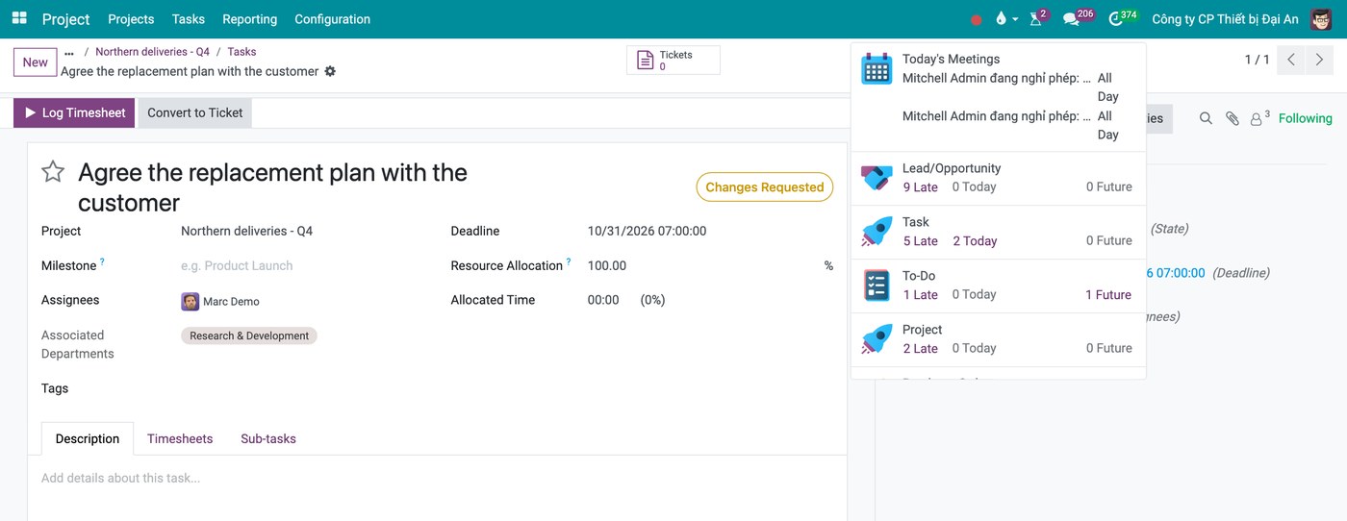Open the To-Do checklist icon
The width and height of the screenshot is (1347, 521).
877,285
